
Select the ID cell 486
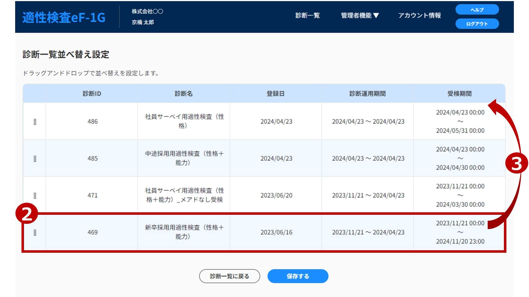pos(92,121)
